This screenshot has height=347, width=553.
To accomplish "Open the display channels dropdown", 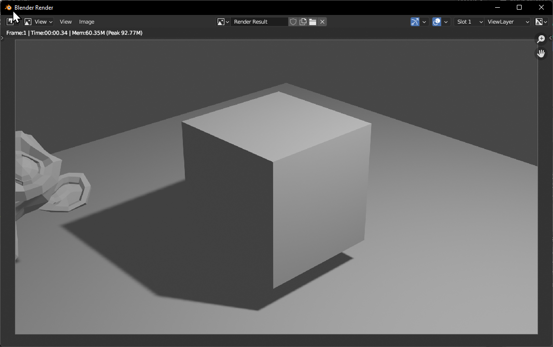I will coord(541,22).
